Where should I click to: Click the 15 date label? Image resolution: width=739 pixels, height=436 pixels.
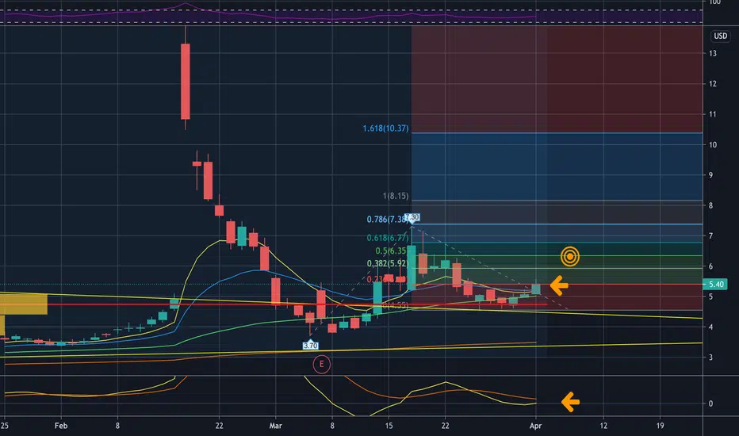click(389, 426)
